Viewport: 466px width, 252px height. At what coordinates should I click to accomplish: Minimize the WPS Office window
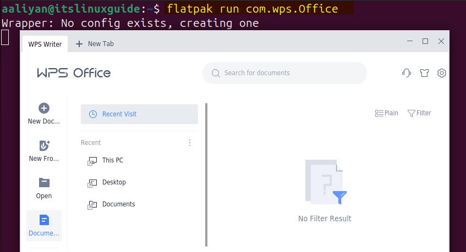[410, 41]
